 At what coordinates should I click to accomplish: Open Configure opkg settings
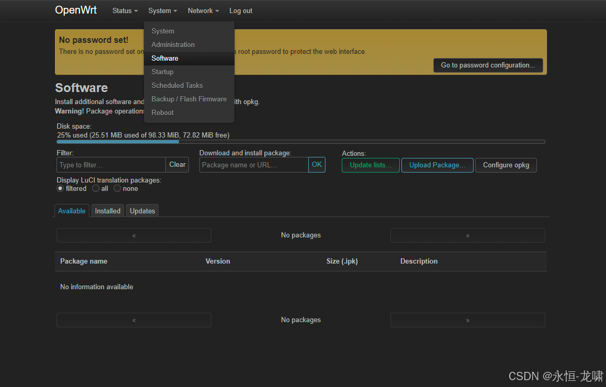click(x=506, y=165)
